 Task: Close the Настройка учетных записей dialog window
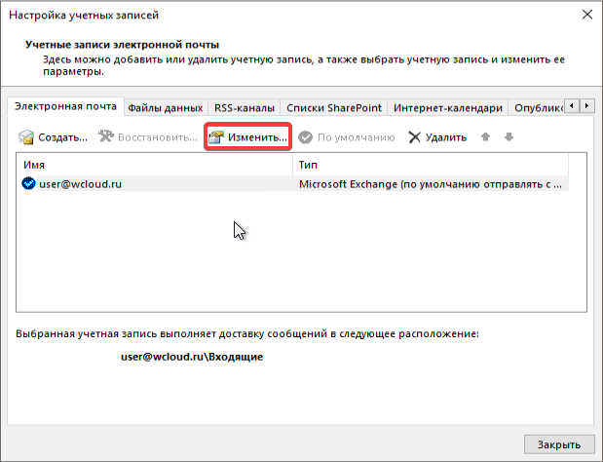[x=585, y=15]
